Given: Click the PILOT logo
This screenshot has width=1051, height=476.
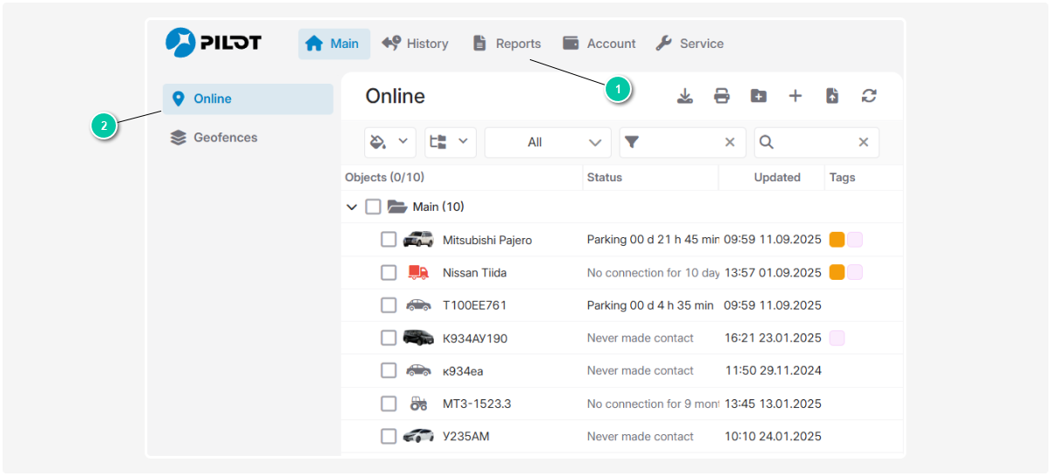Looking at the screenshot, I should [x=214, y=43].
